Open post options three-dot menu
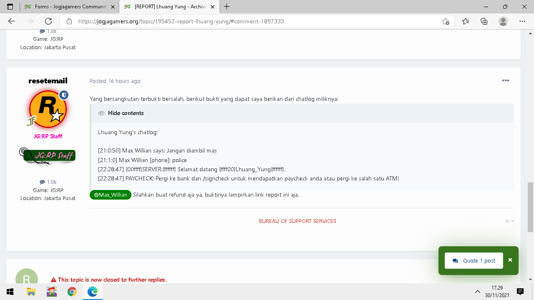This screenshot has height=300, width=534. pyautogui.click(x=506, y=80)
